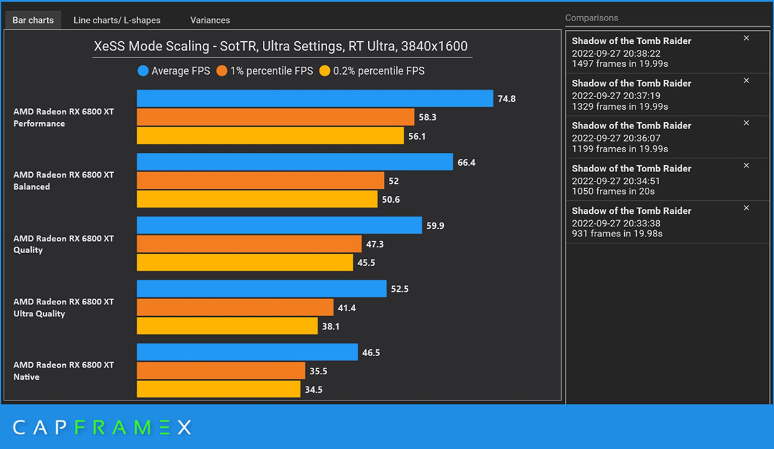Click the 47.3 Quality 1% percentile bar
Screen dimensions: 774x449
click(250, 244)
